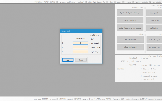Click the انصراف cancel button
The width and height of the screenshot is (162, 101).
[x=81, y=60]
